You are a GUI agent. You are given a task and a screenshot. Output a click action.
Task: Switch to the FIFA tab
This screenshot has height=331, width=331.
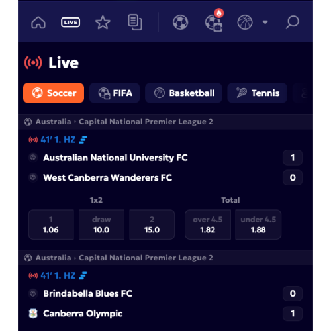point(115,93)
